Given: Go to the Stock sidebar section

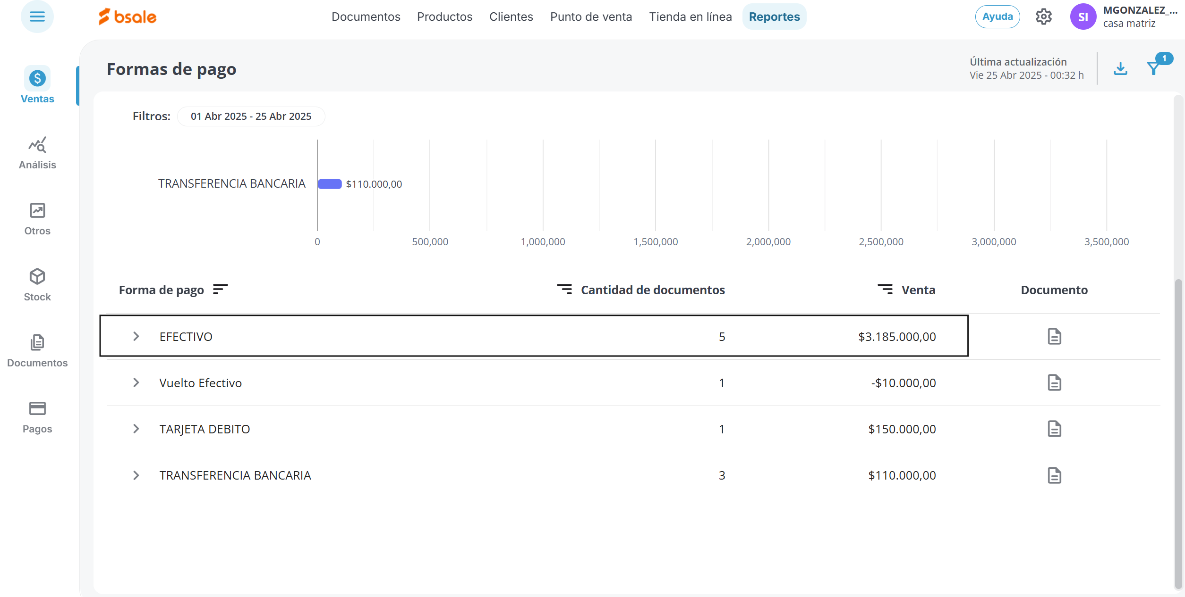Looking at the screenshot, I should click(37, 285).
